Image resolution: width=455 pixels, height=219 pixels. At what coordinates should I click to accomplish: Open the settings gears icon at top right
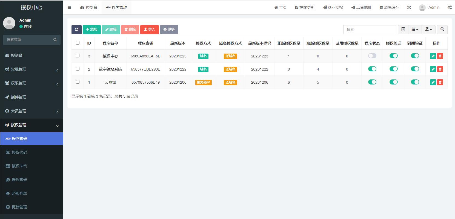[x=450, y=7]
